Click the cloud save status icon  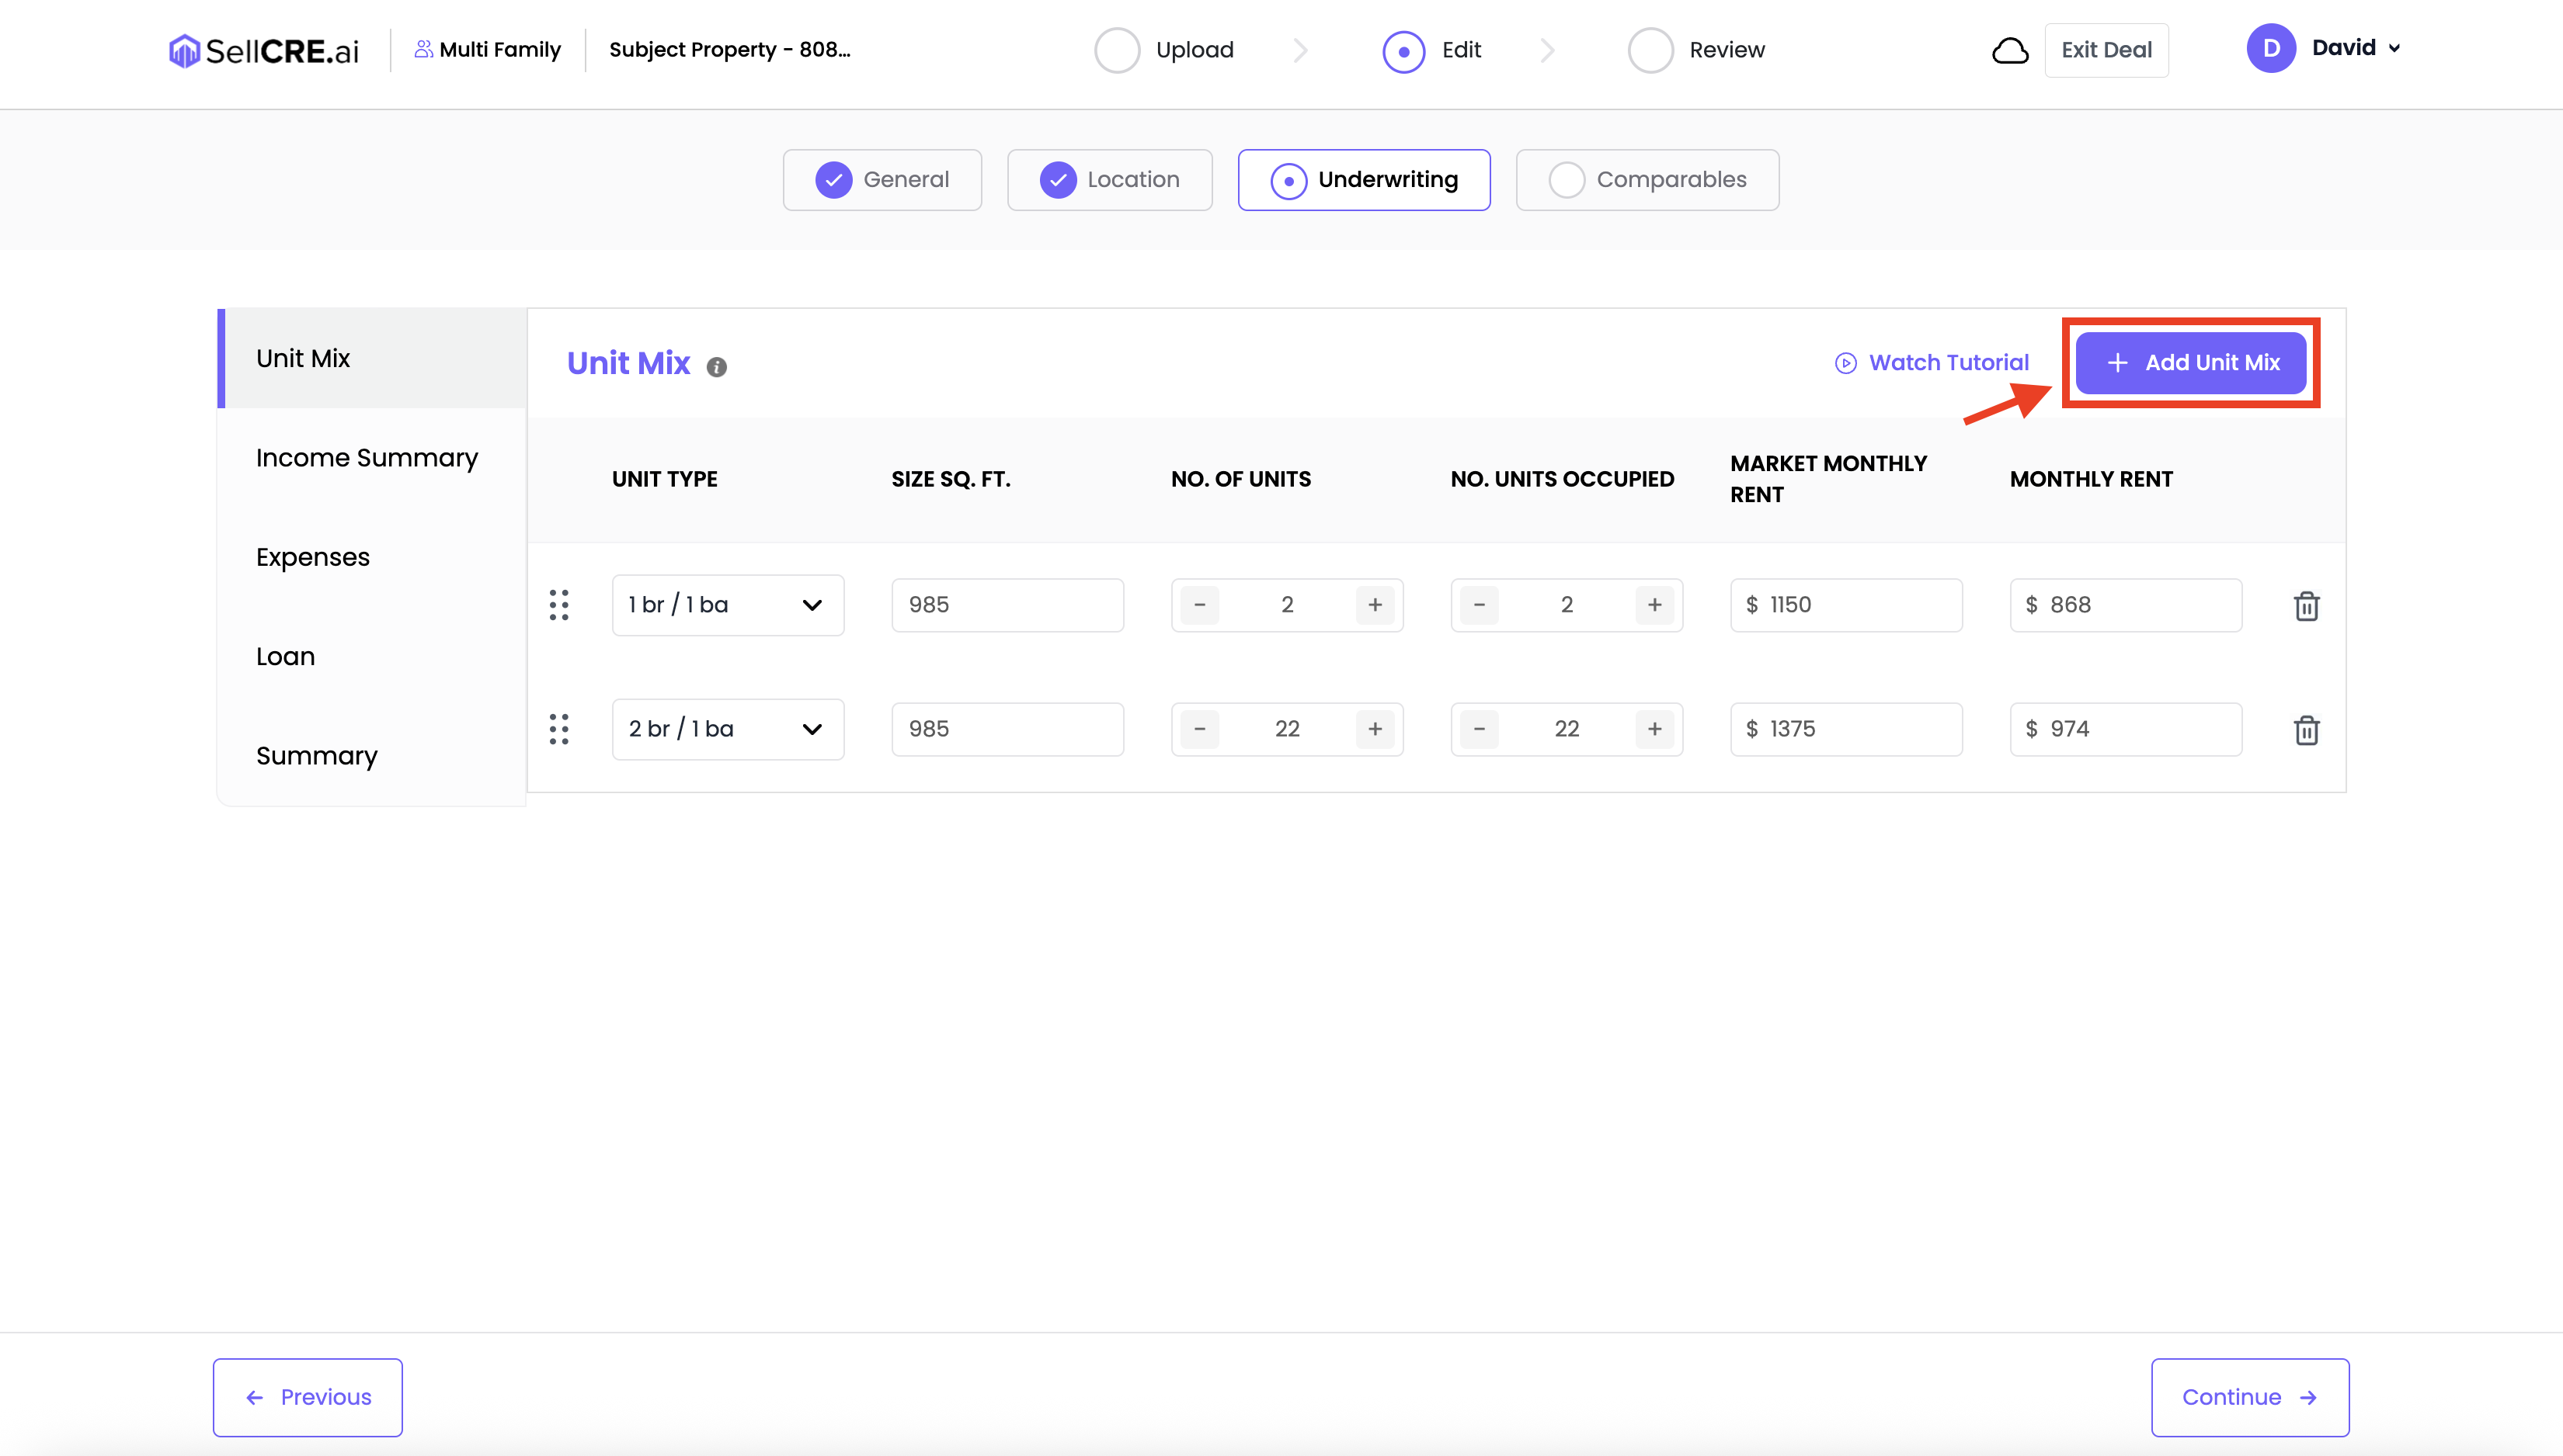pos(2010,50)
